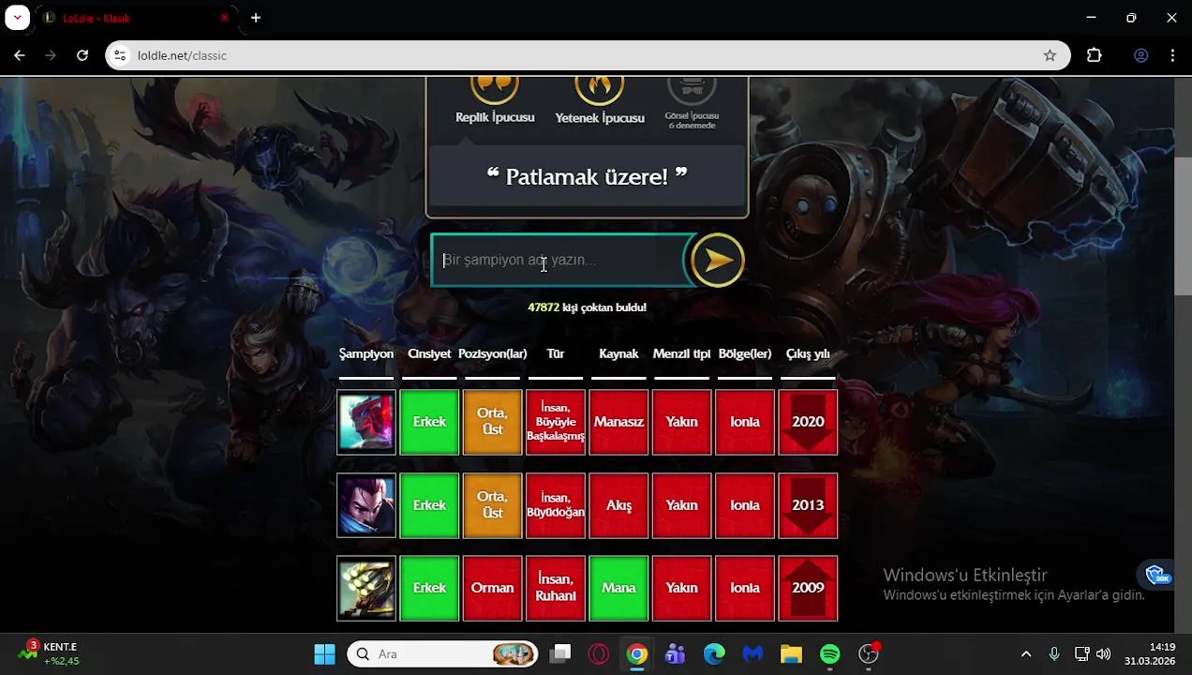
Task: Open the Chrome three-dot menu
Action: point(1172,55)
